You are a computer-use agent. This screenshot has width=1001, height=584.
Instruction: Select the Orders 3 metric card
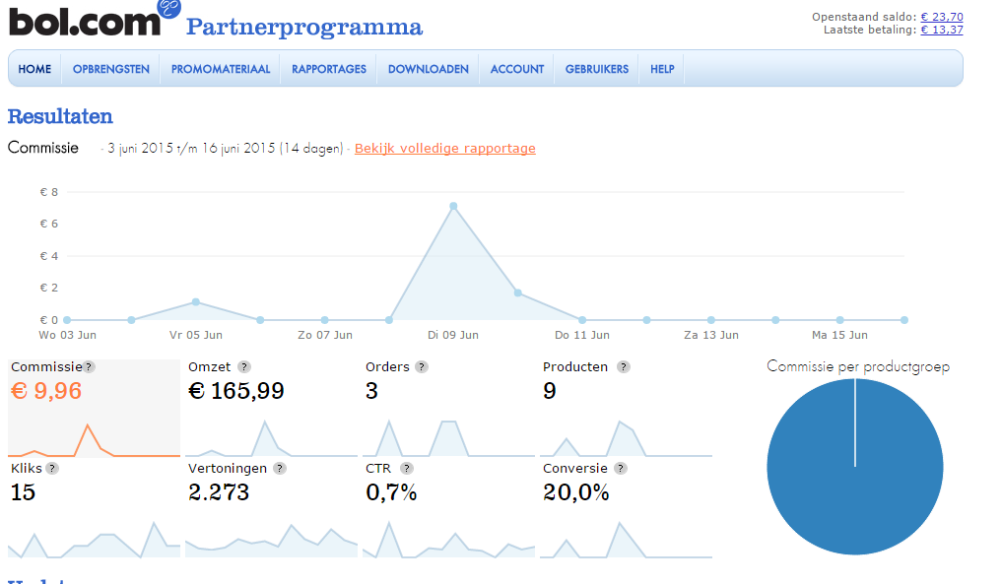449,409
